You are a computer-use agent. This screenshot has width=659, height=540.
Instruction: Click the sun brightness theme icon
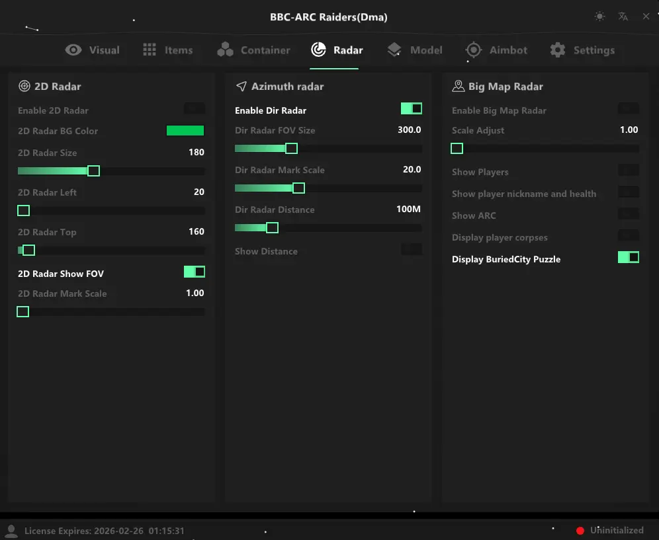(599, 17)
